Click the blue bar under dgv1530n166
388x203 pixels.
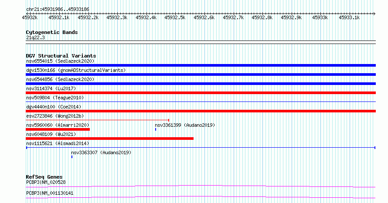(201, 74)
